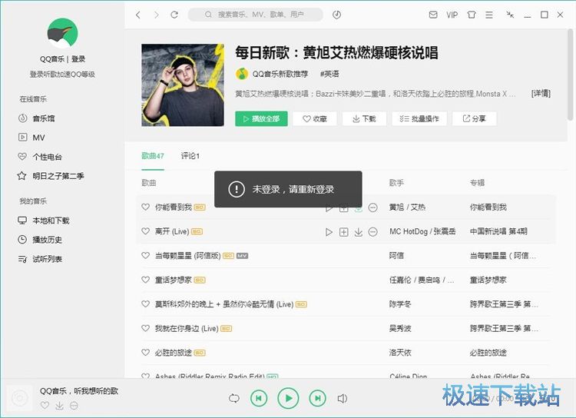Image resolution: width=576 pixels, height=418 pixels.
Task: Click the vertical scrollbar on right
Action: (x=570, y=75)
